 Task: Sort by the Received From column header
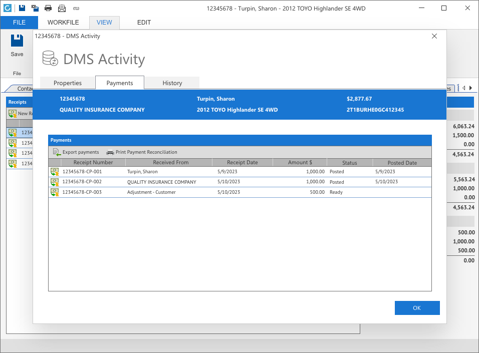[169, 162]
